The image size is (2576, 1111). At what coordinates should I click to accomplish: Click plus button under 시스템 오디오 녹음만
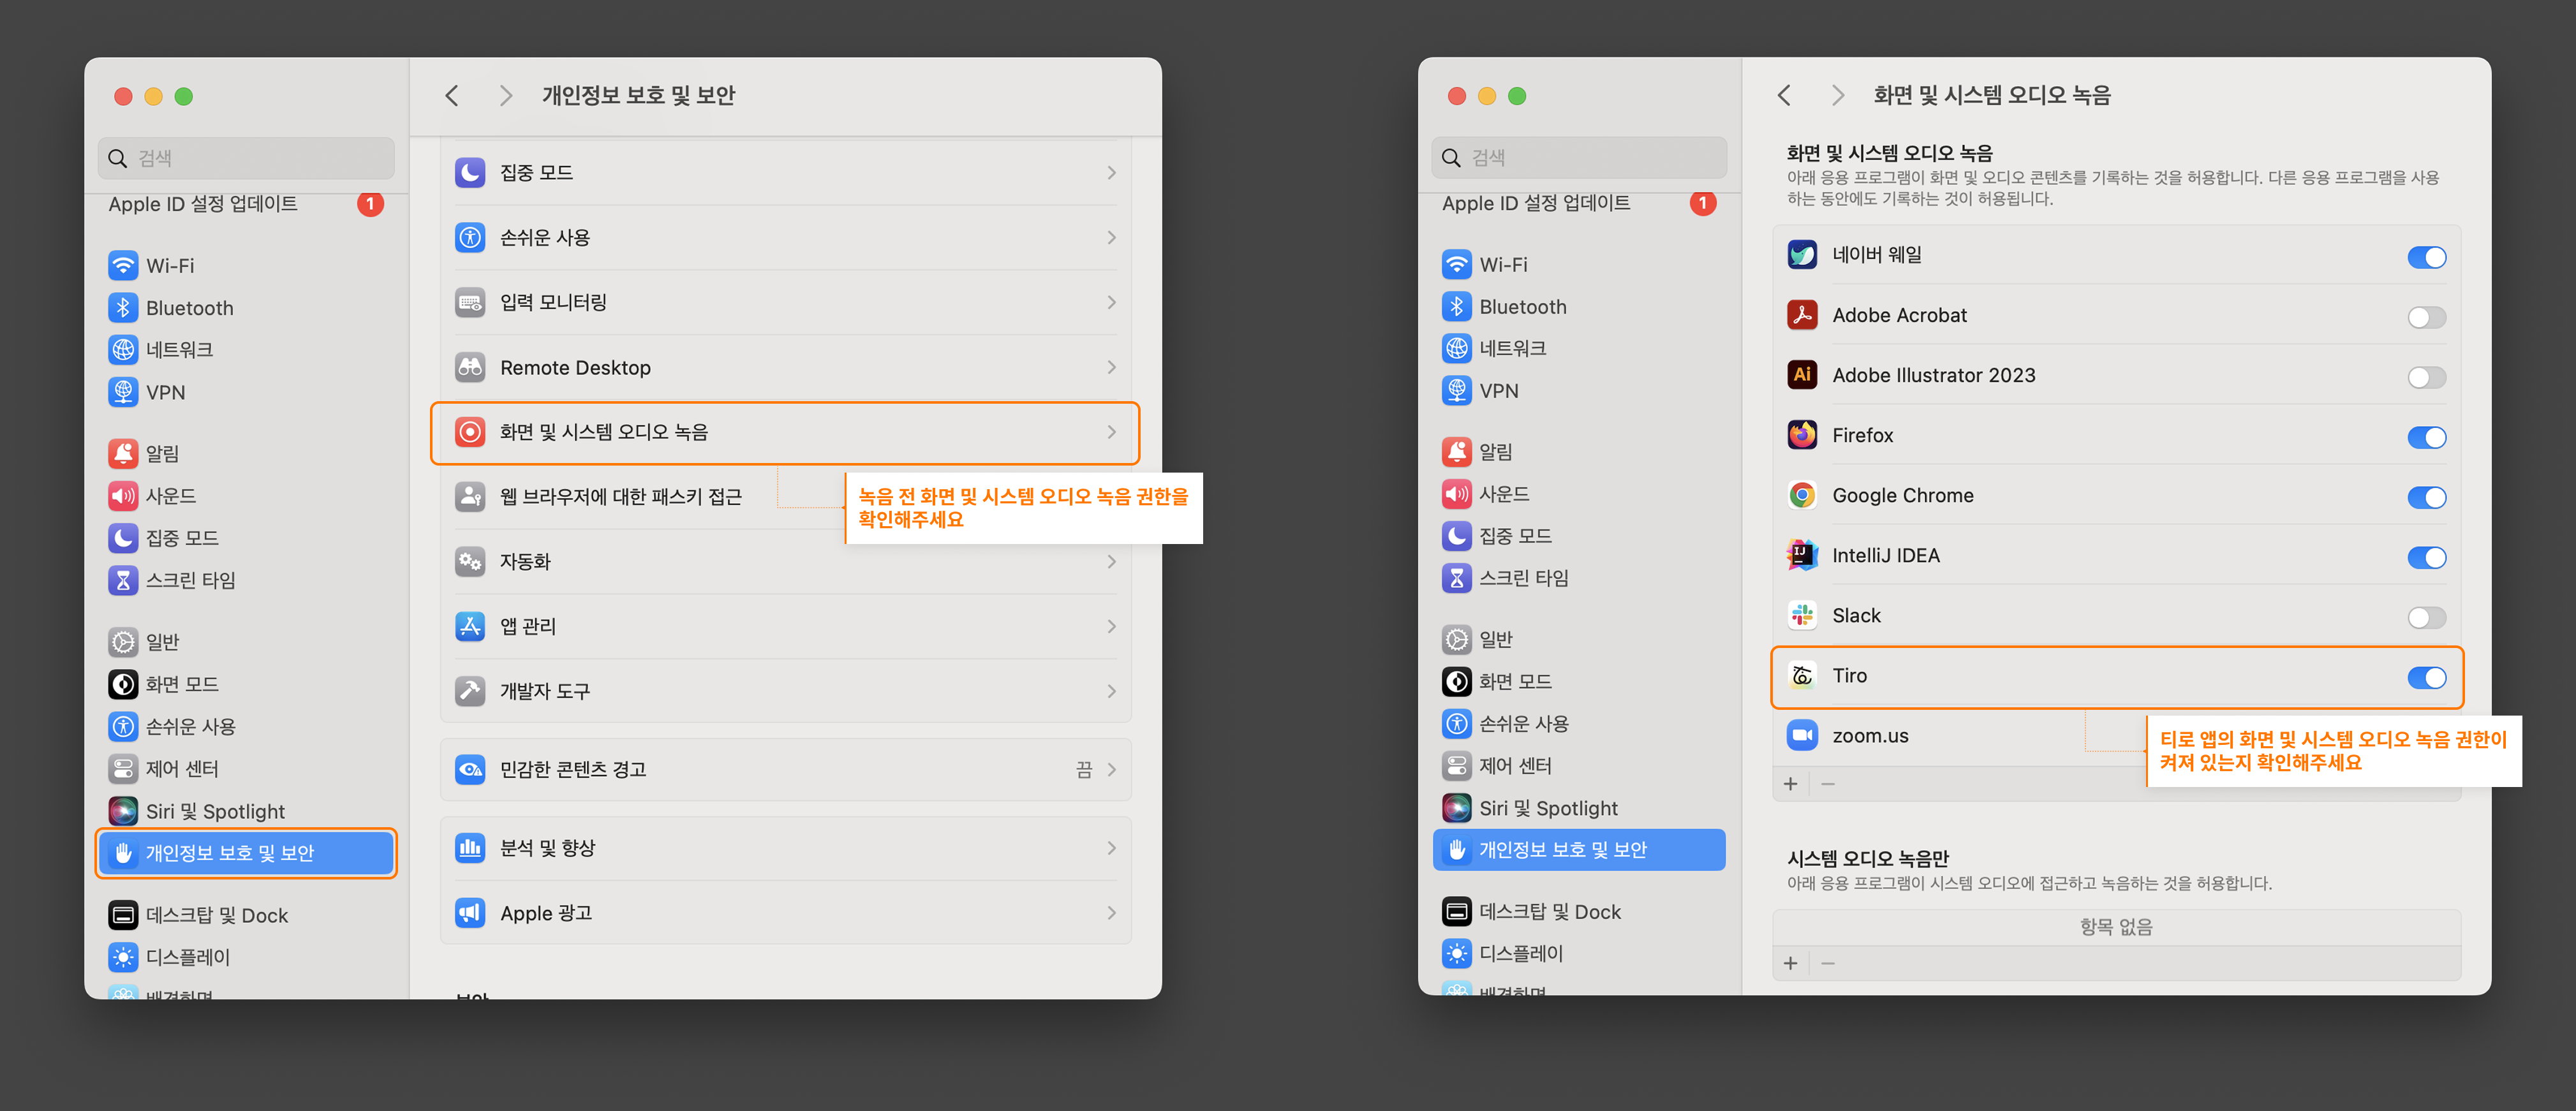coord(1790,963)
